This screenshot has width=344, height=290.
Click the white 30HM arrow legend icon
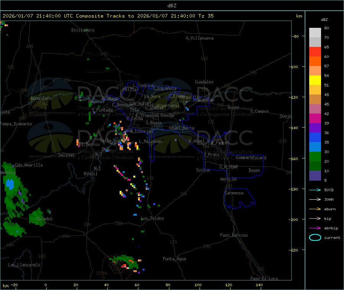[315, 199]
